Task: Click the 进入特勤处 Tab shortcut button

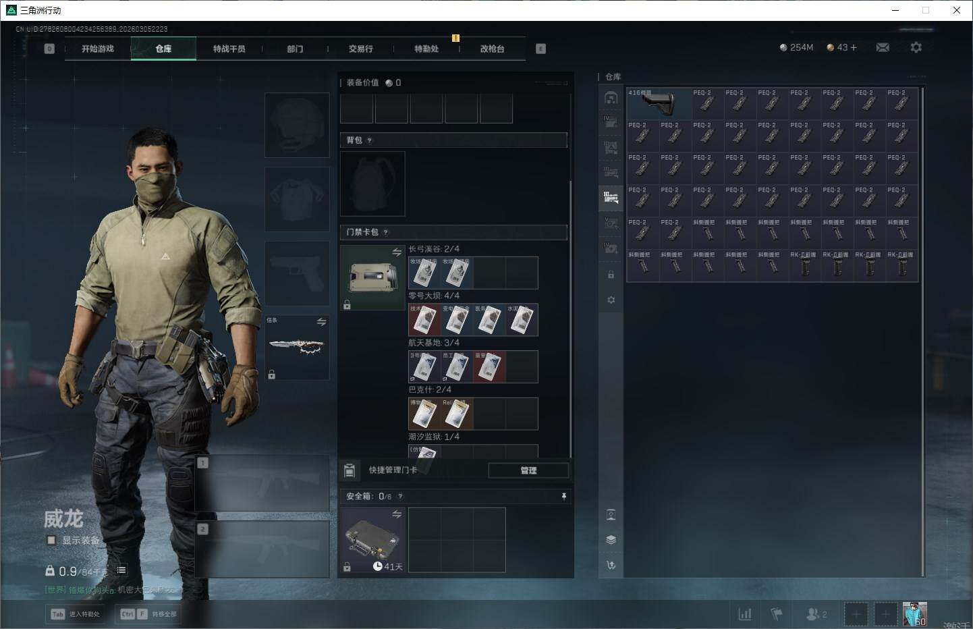Action: 76,613
